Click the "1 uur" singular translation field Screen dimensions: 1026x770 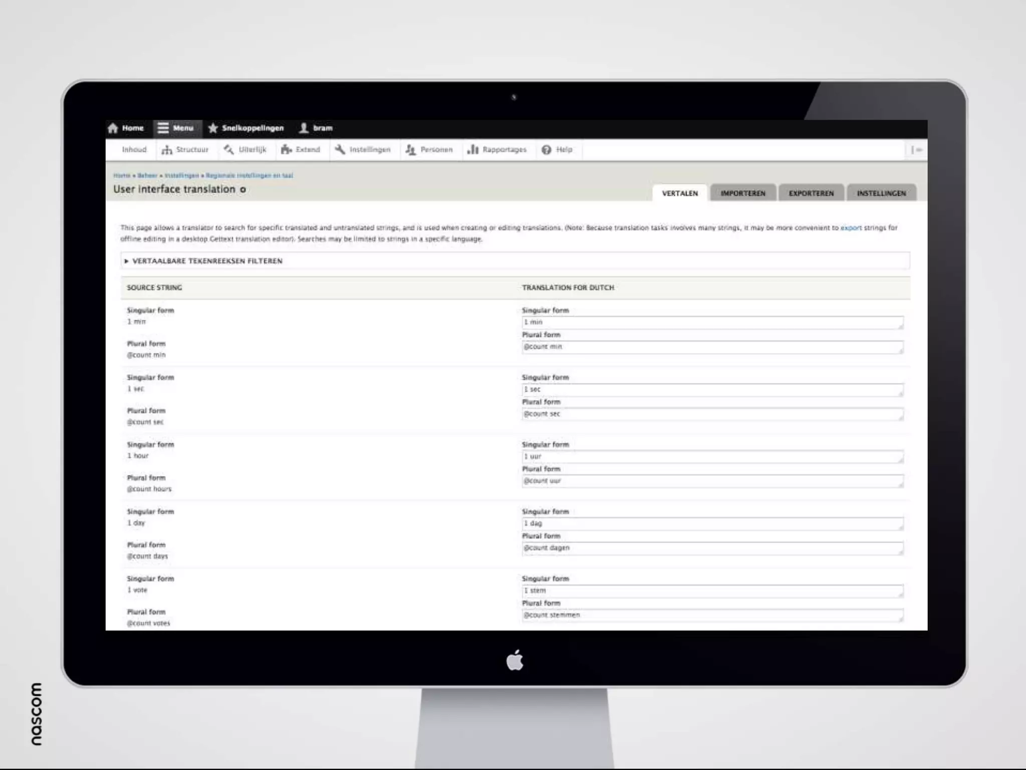(711, 457)
